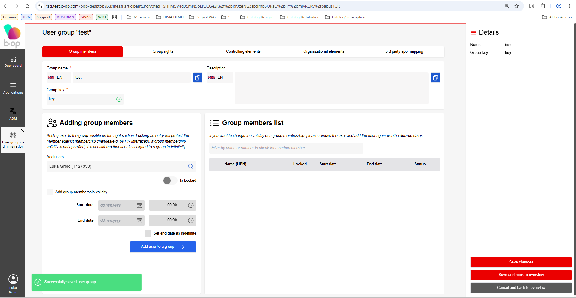
Task: Toggle the Is Locked switch
Action: coord(170,180)
